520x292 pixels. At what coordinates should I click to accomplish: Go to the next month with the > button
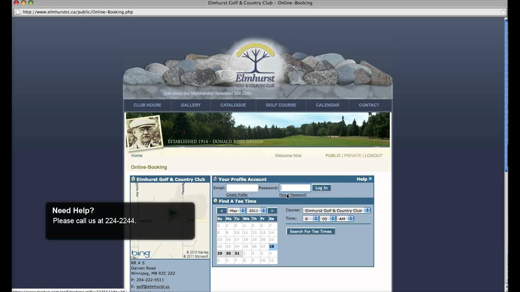(272, 211)
